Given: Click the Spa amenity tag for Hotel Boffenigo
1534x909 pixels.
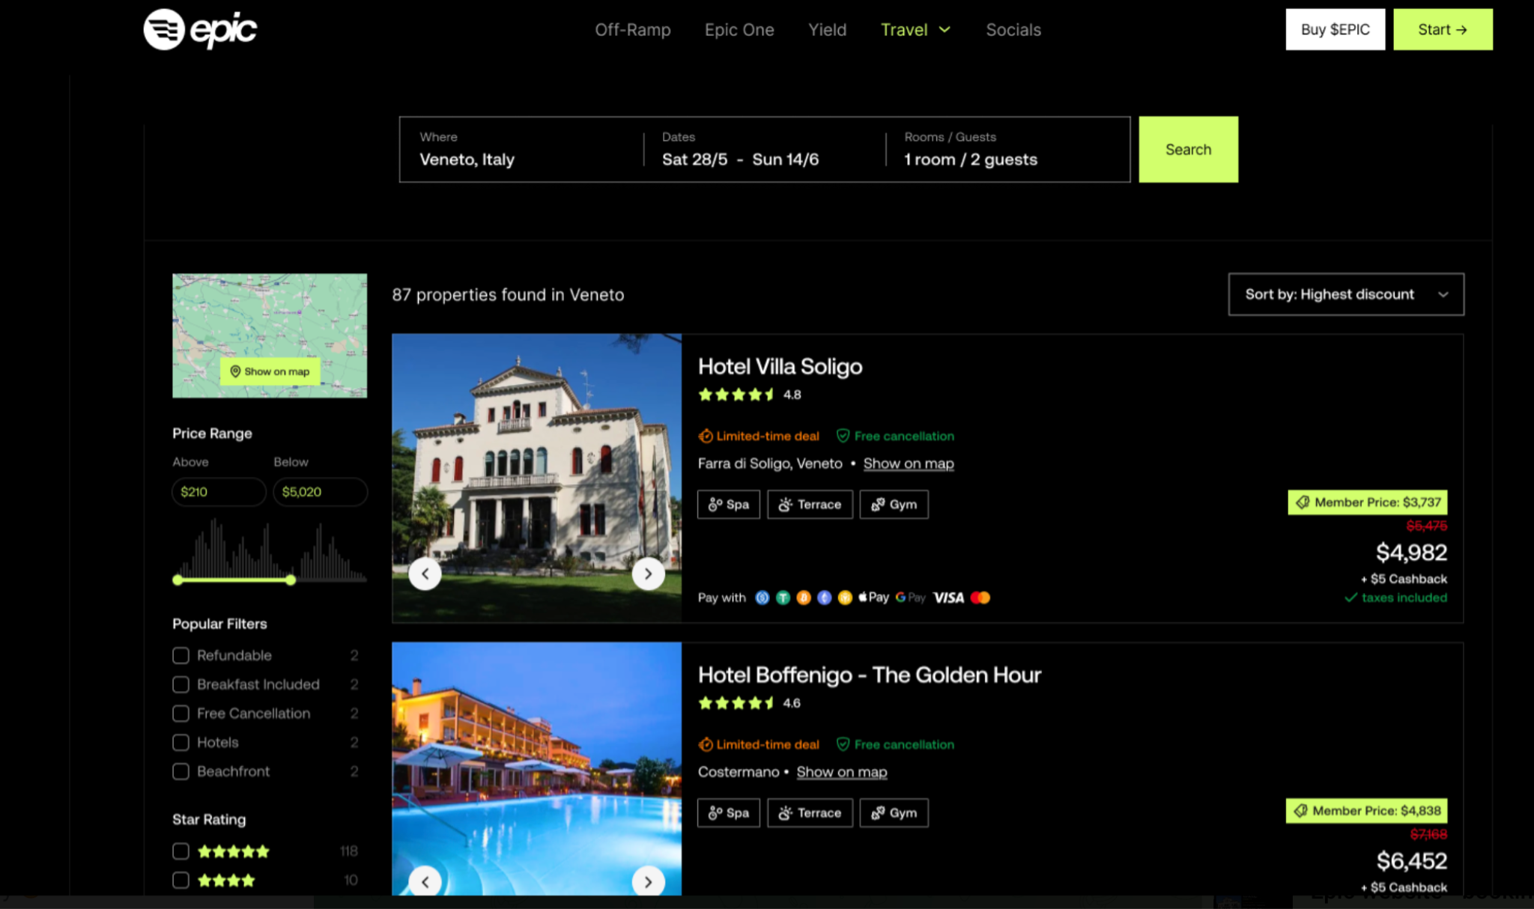Looking at the screenshot, I should pos(729,813).
